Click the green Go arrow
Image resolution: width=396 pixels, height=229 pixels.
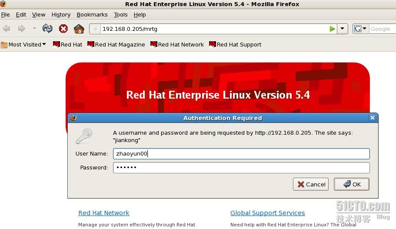[333, 29]
